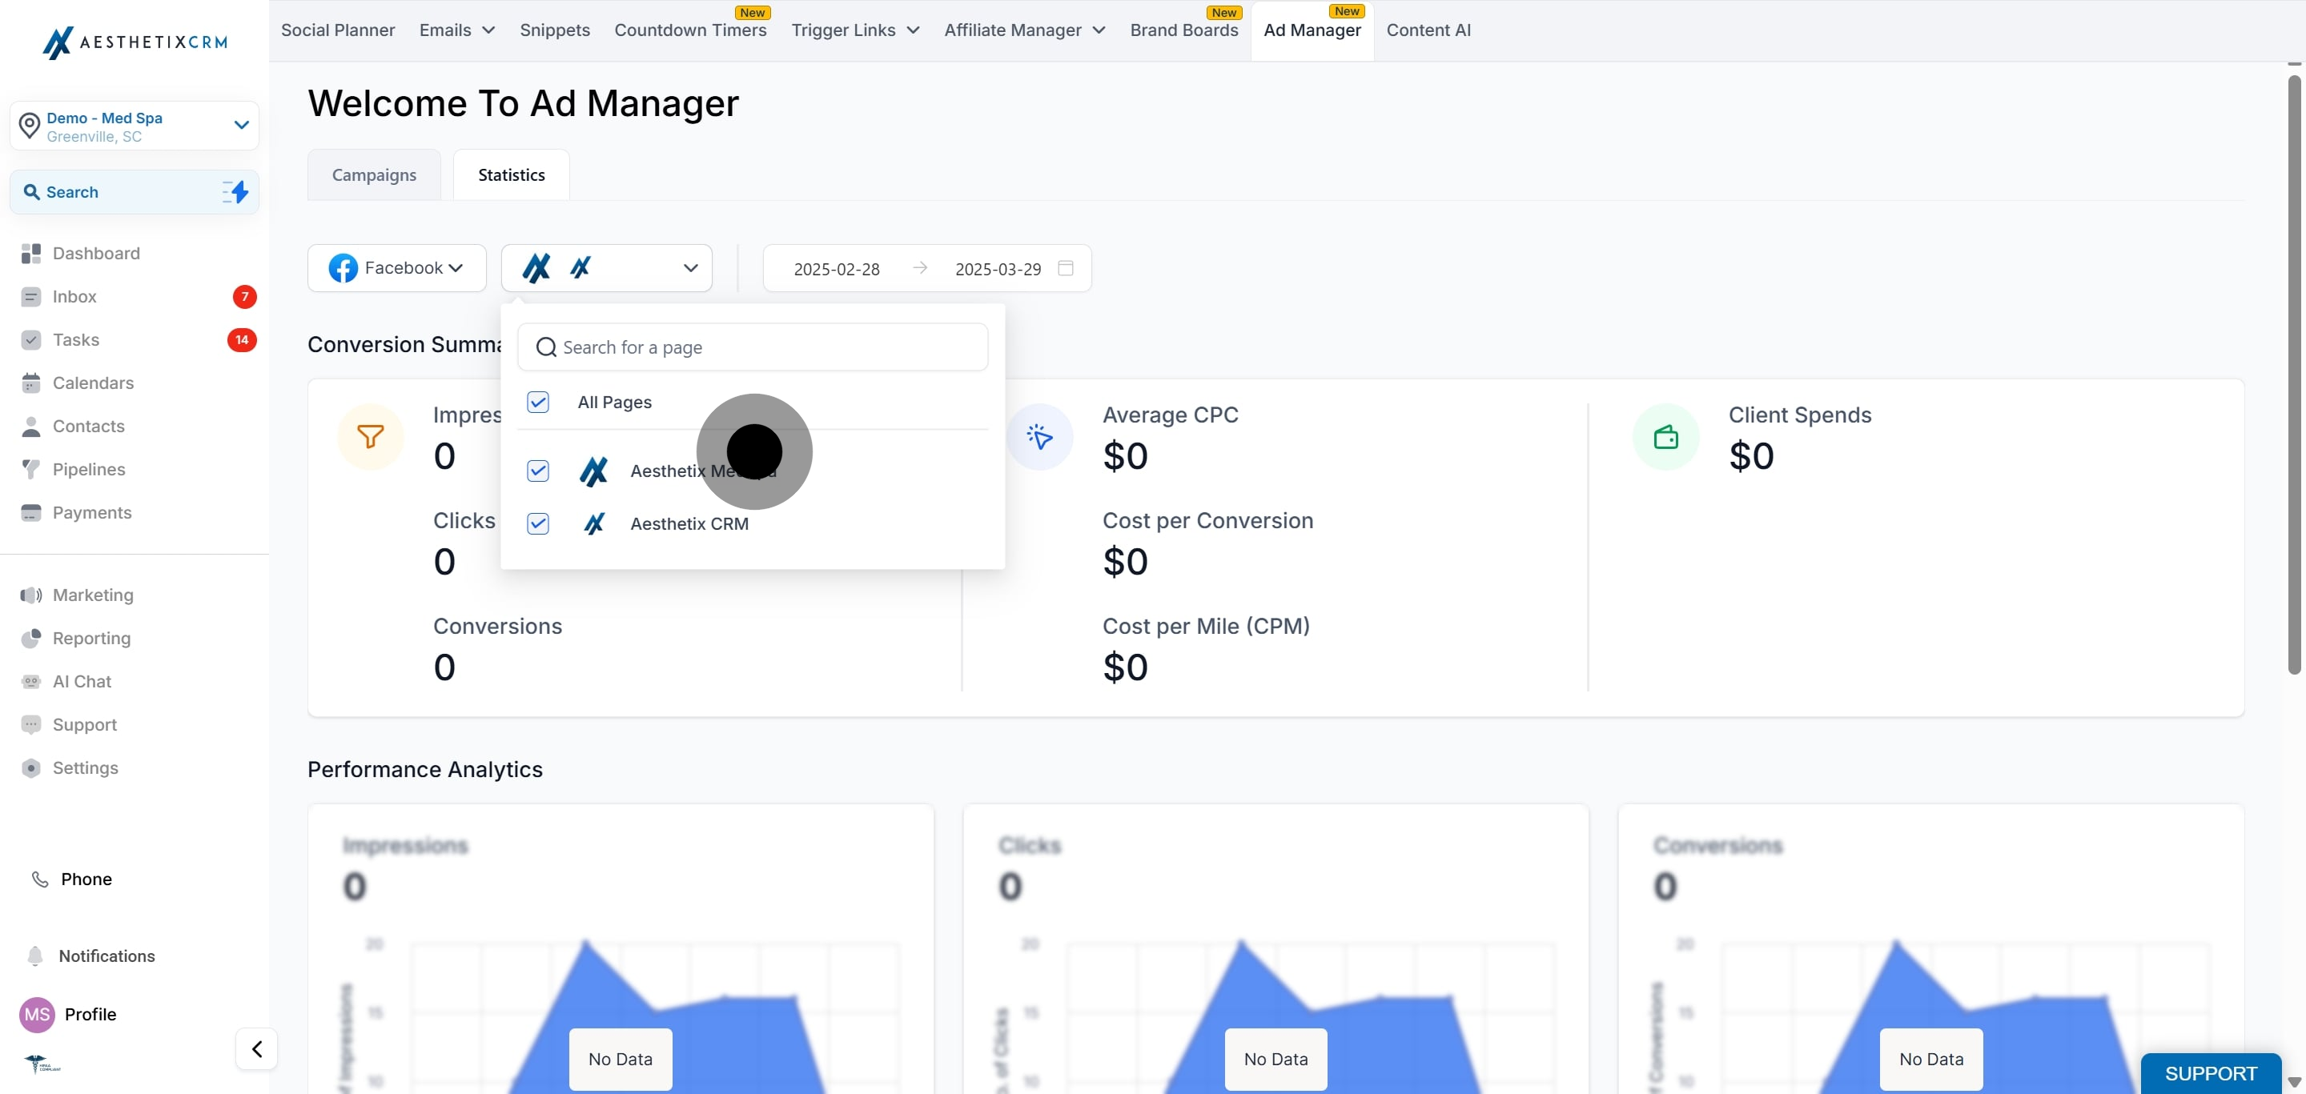
Task: Expand the Facebook platform dropdown
Action: pyautogui.click(x=396, y=267)
